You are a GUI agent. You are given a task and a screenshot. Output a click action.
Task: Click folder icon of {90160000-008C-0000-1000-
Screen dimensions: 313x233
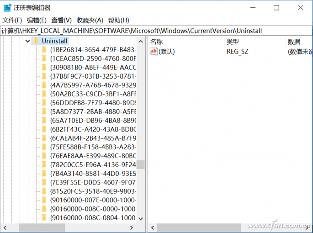pos(44,209)
